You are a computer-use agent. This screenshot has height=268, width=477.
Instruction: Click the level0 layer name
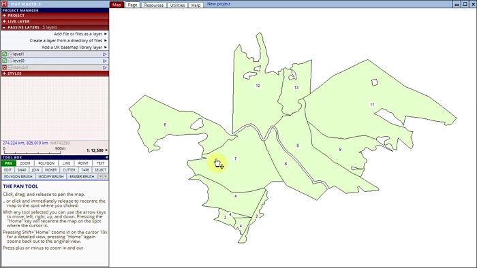tap(18, 61)
